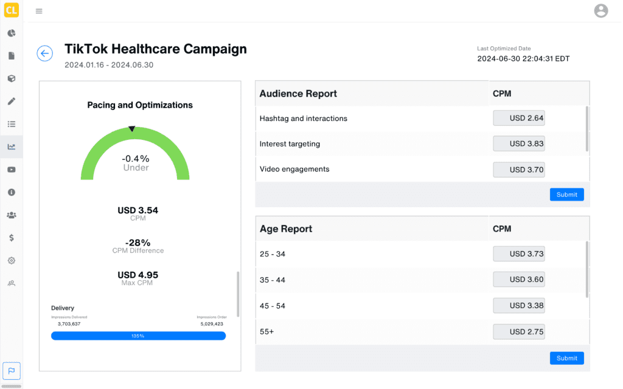This screenshot has width=623, height=389.
Task: Open the cube package sidebar icon
Action: (12, 78)
